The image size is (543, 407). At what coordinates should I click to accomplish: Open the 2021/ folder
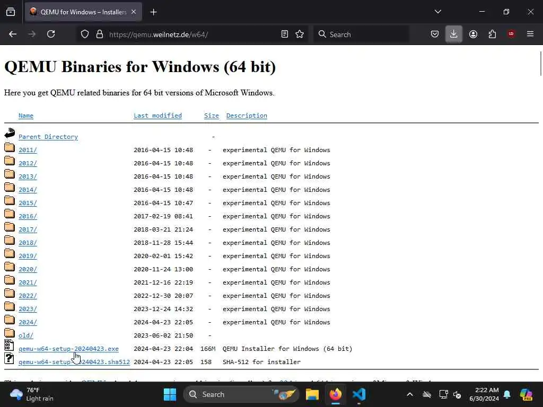tap(28, 282)
